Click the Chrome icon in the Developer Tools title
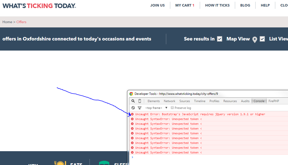The image size is (288, 165). 131,94
